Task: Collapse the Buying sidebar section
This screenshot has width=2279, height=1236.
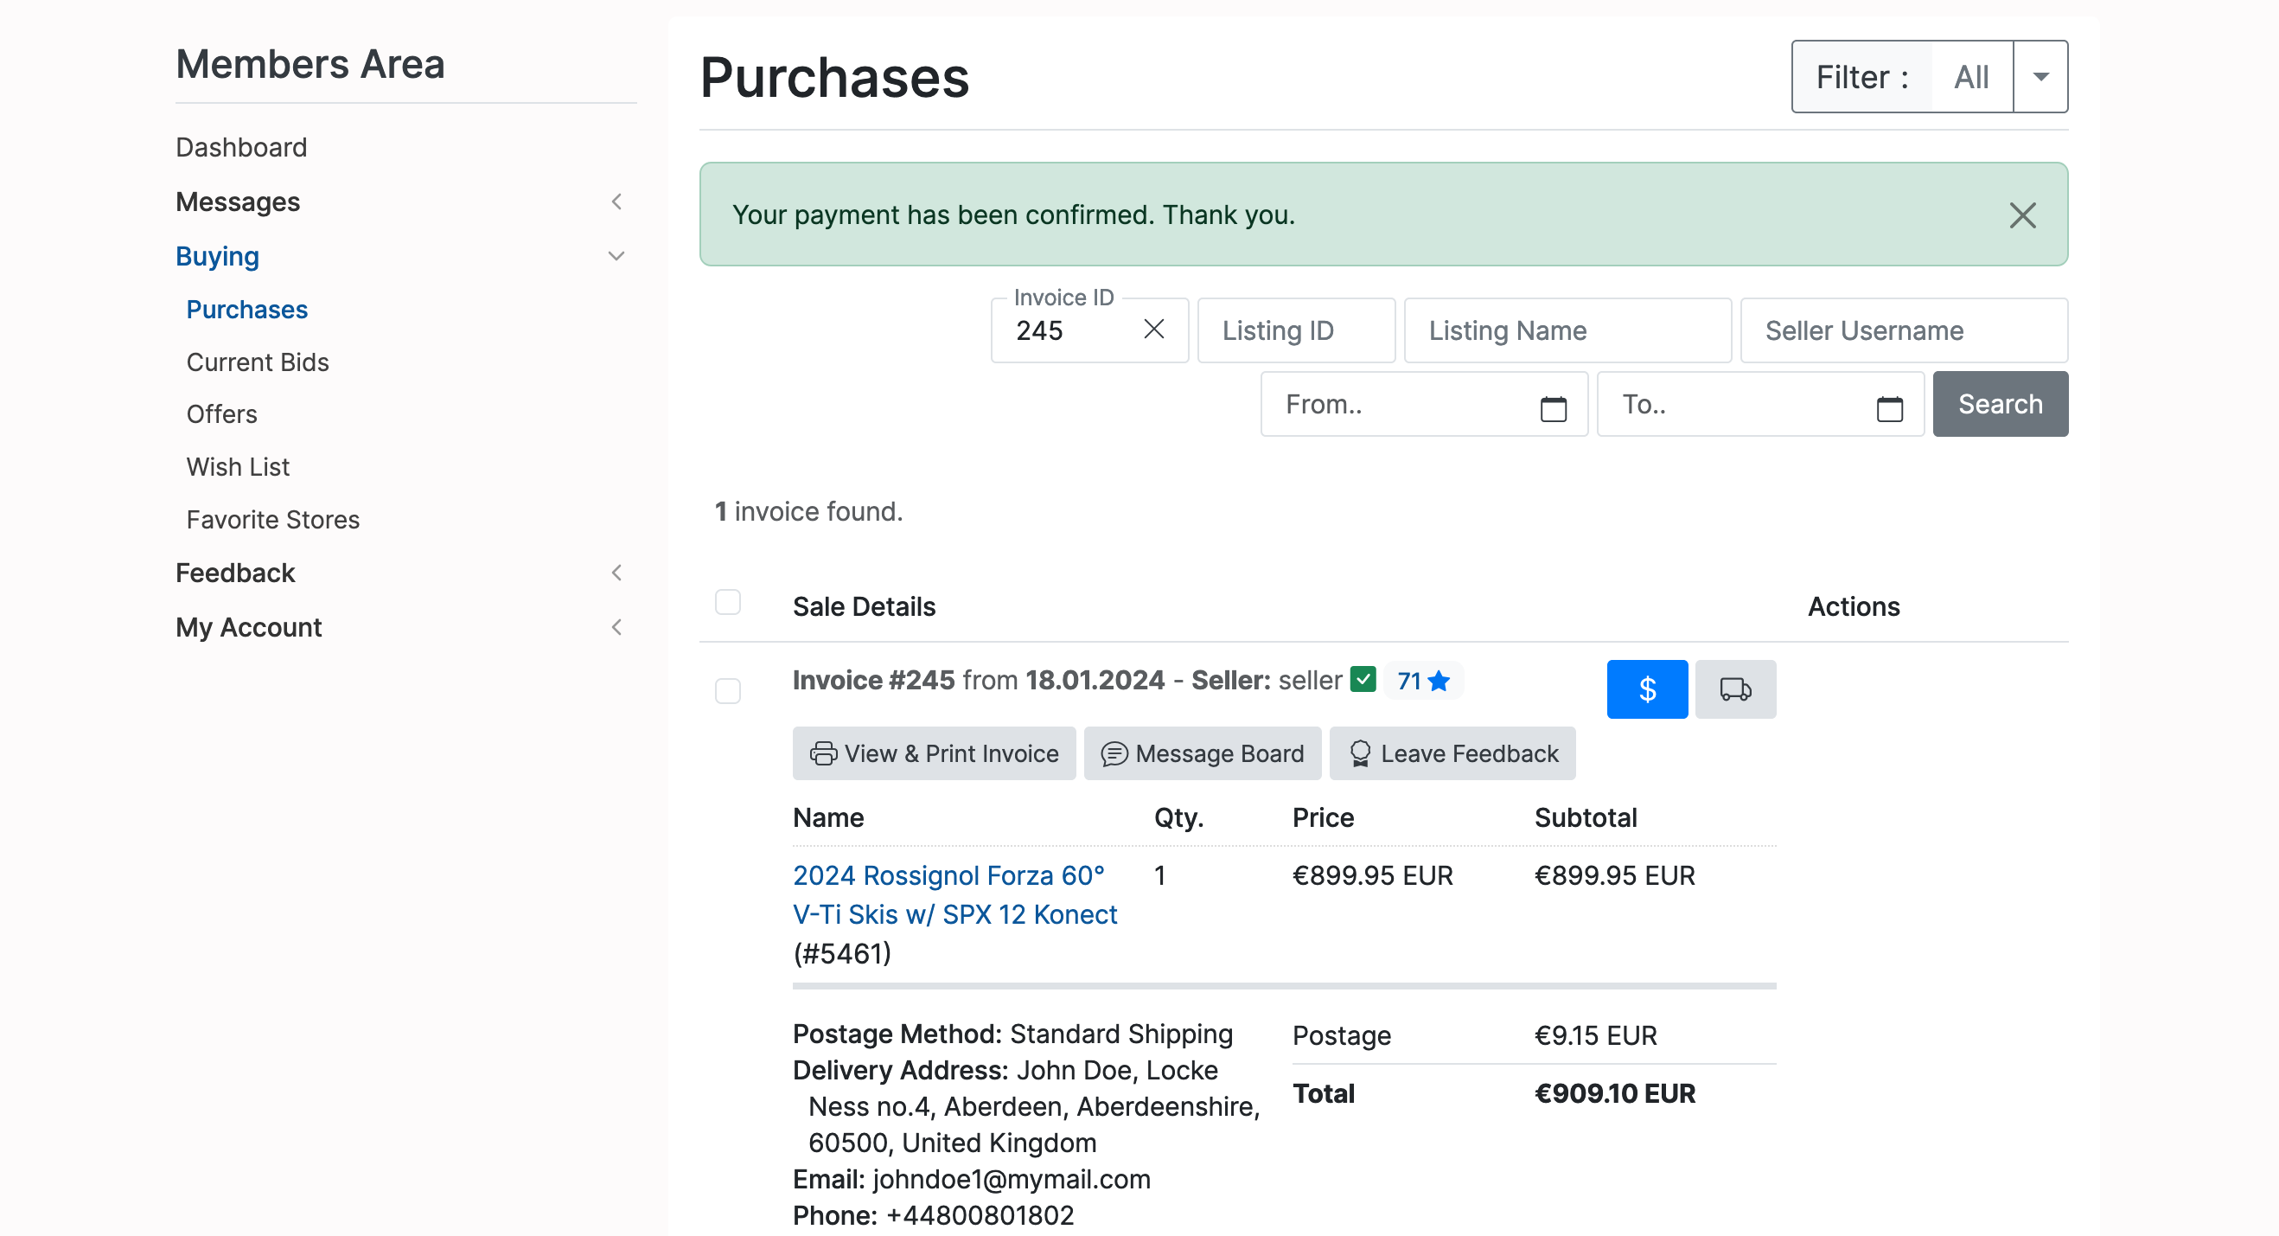Action: (x=616, y=256)
